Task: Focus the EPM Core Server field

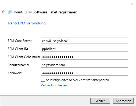Action: pos(84,41)
